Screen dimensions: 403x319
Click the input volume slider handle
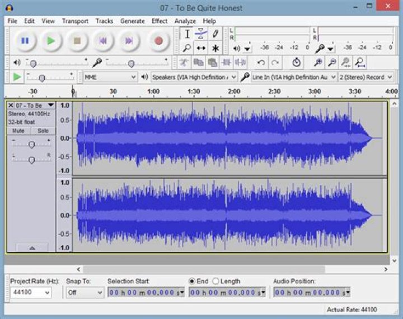coord(132,63)
